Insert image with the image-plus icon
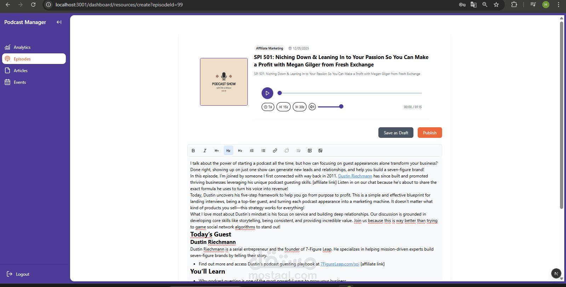This screenshot has height=287, width=566. point(310,151)
